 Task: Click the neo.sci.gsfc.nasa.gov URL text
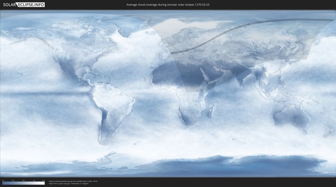tap(59, 184)
